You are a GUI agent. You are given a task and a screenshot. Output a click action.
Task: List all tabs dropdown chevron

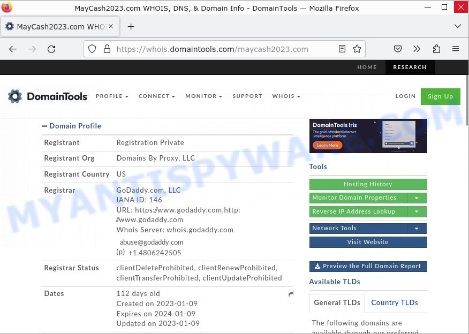coord(458,26)
